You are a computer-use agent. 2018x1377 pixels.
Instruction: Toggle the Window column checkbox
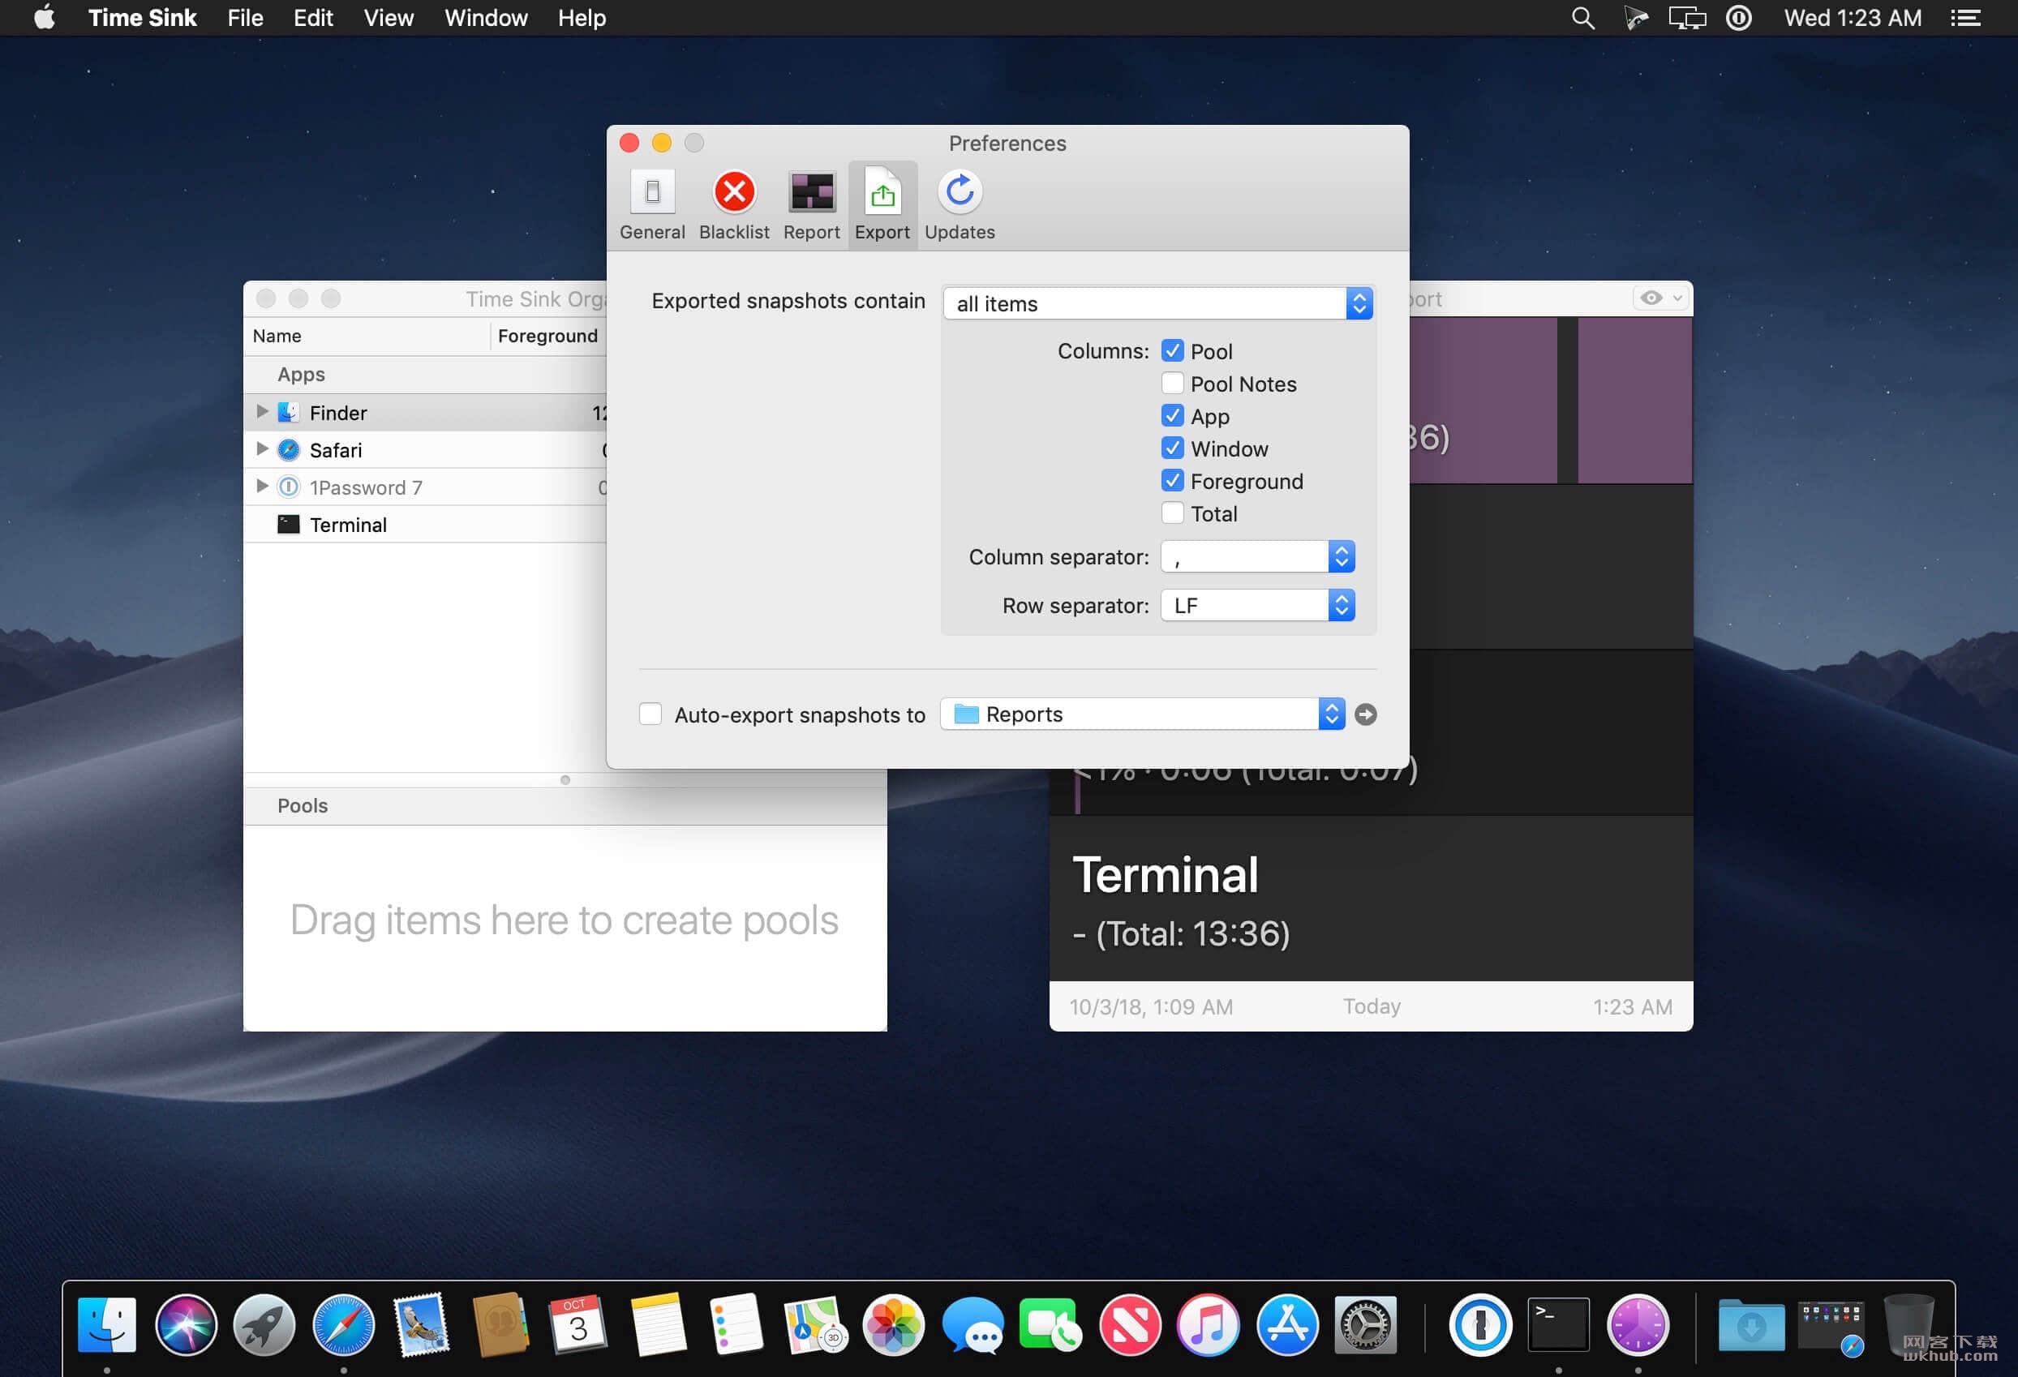[x=1172, y=448]
